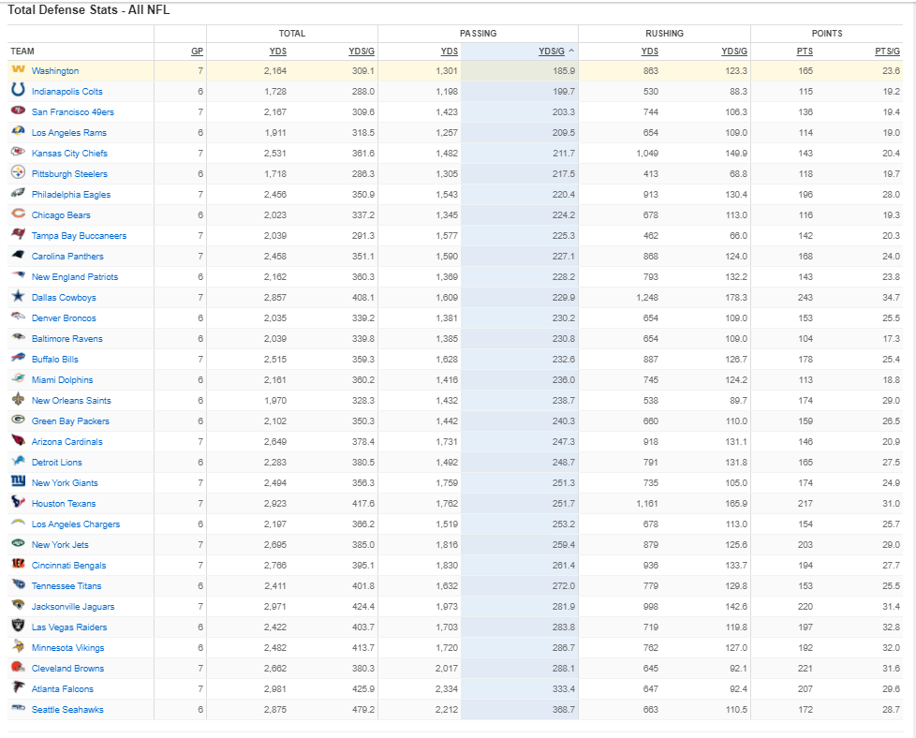916x738 pixels.
Task: Click the San Francisco 49ers logo
Action: point(18,111)
